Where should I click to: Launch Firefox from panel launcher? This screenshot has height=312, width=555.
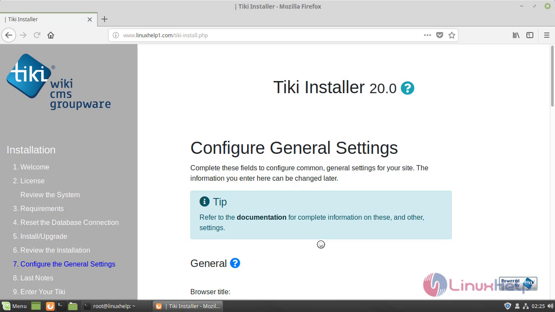point(50,306)
